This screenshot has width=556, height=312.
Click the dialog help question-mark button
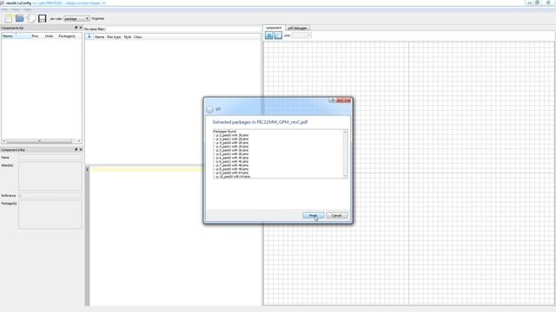332,101
